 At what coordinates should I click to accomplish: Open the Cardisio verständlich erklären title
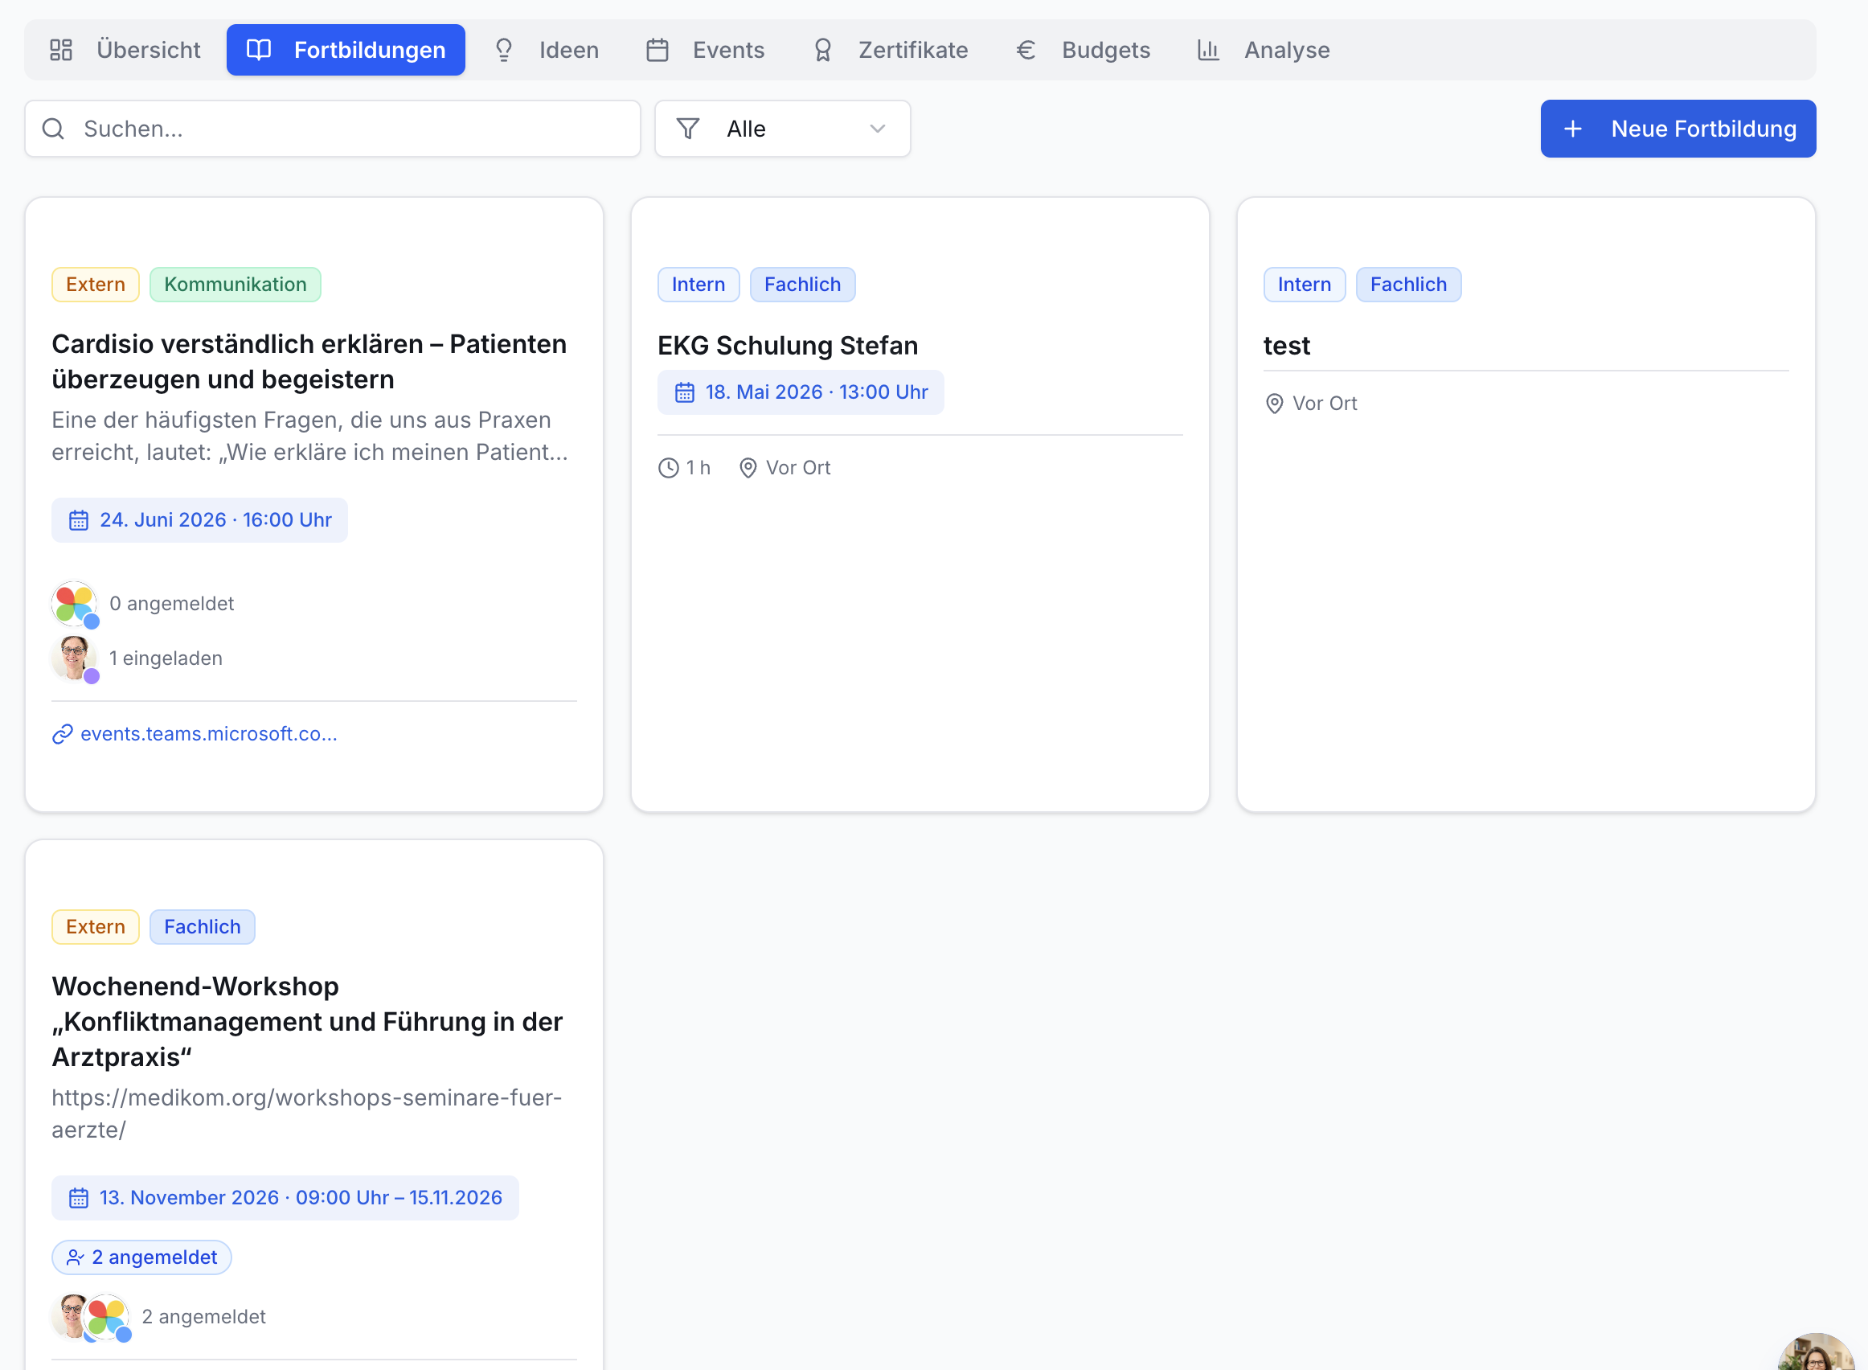[x=309, y=362]
